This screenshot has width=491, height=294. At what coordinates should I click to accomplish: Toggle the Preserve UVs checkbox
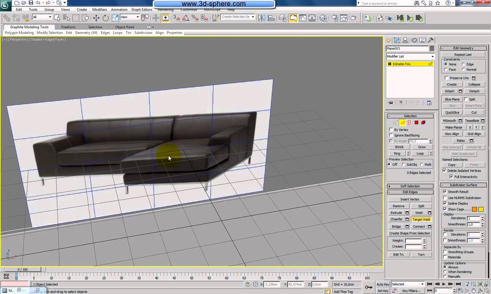pyautogui.click(x=447, y=78)
